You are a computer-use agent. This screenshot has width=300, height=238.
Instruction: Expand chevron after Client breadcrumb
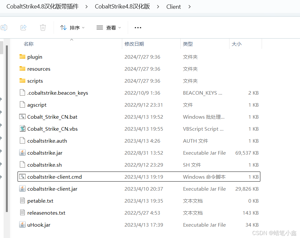[x=189, y=7]
